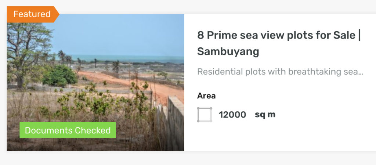
Task: Click the dense green bush in photo
Action: [60, 76]
